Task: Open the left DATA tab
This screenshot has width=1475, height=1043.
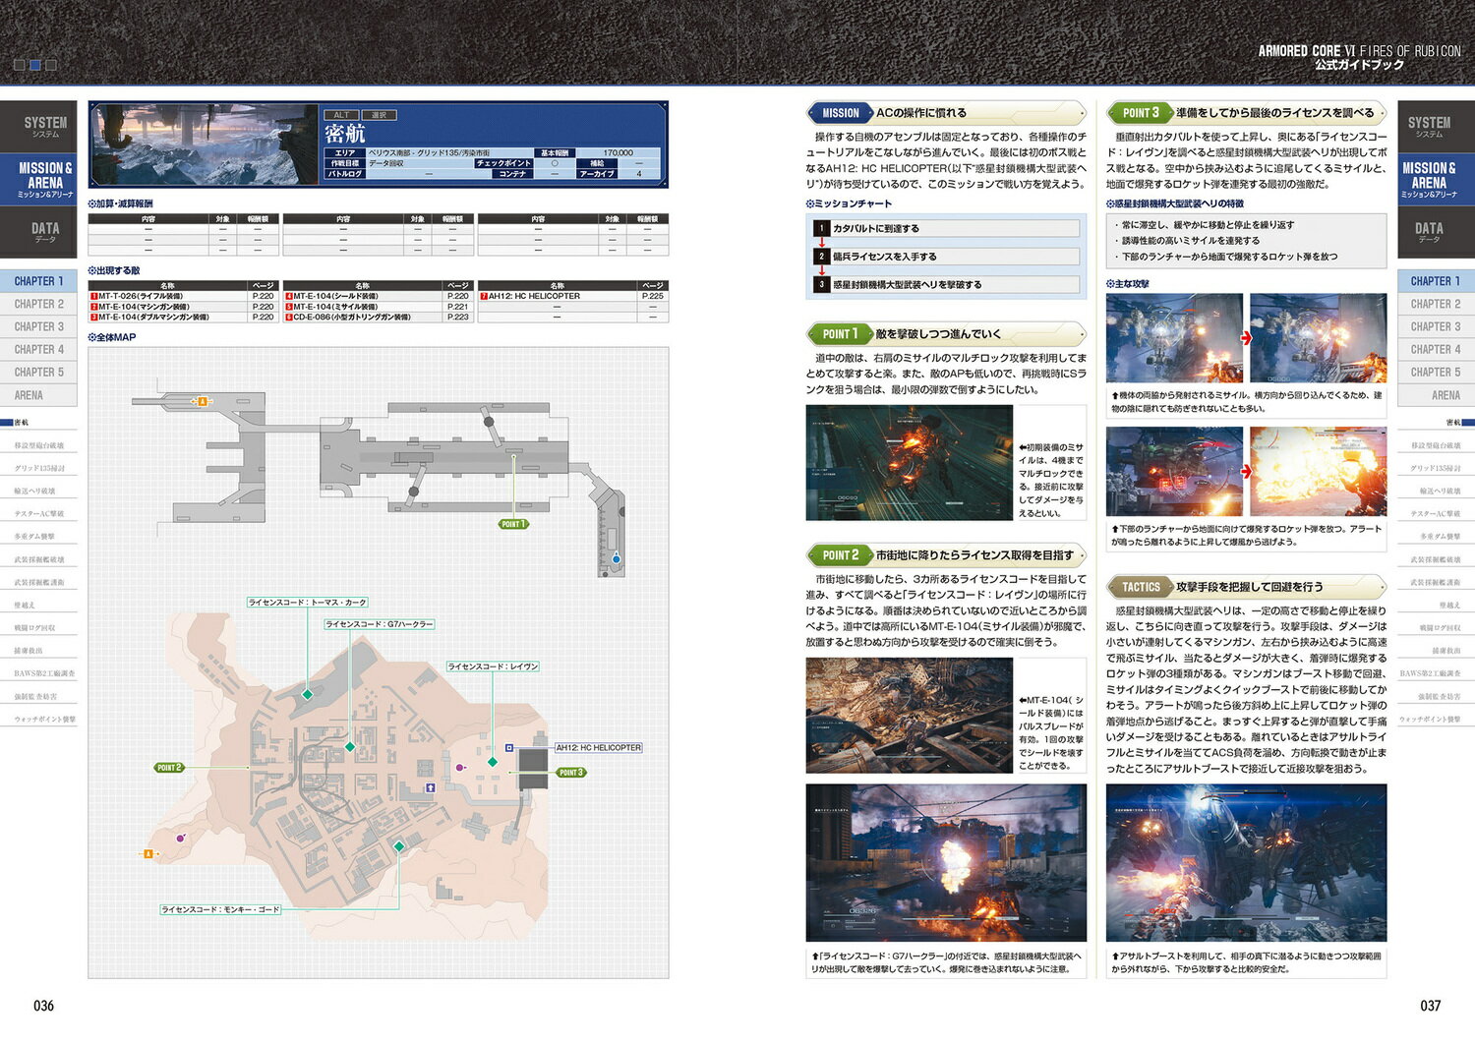Action: tap(38, 232)
